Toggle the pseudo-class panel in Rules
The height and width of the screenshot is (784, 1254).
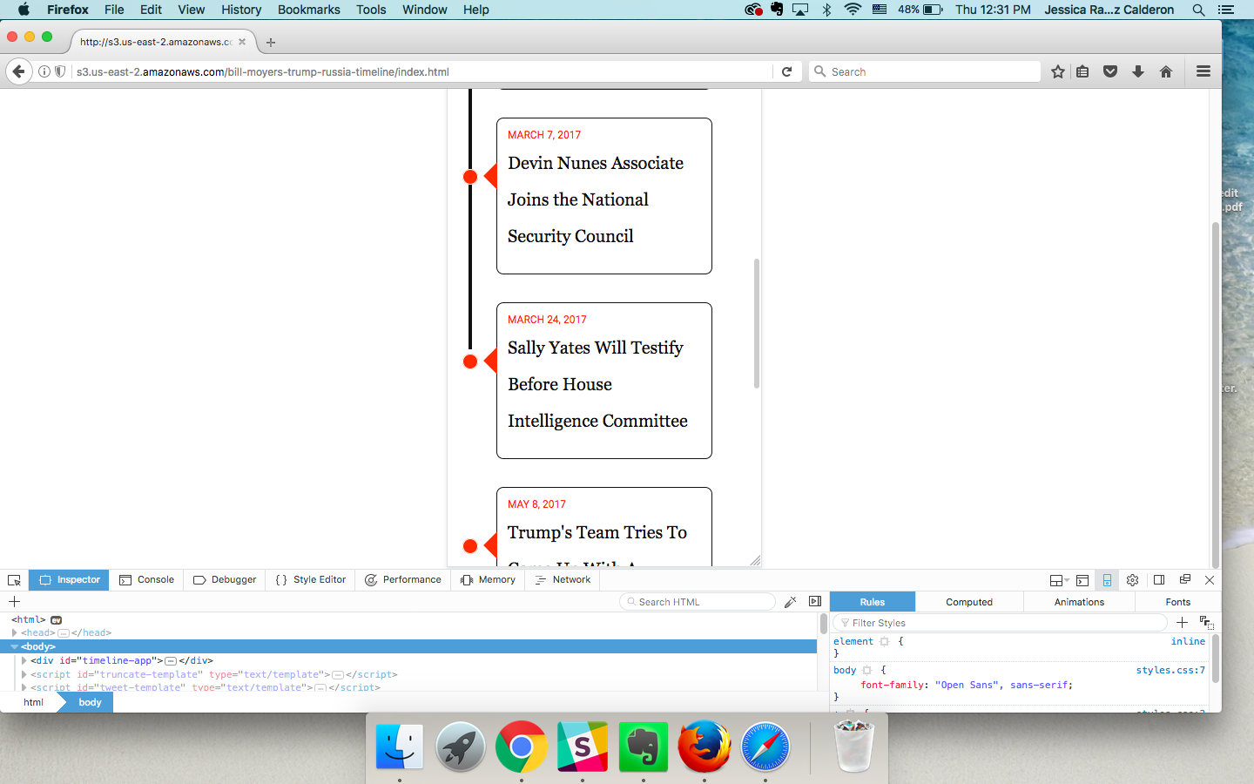1207,623
